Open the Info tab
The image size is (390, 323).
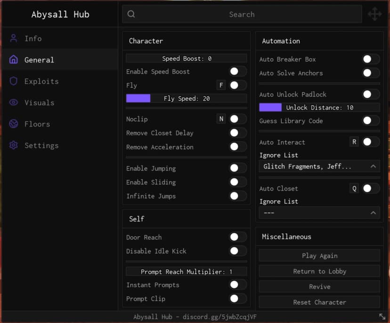click(x=60, y=39)
